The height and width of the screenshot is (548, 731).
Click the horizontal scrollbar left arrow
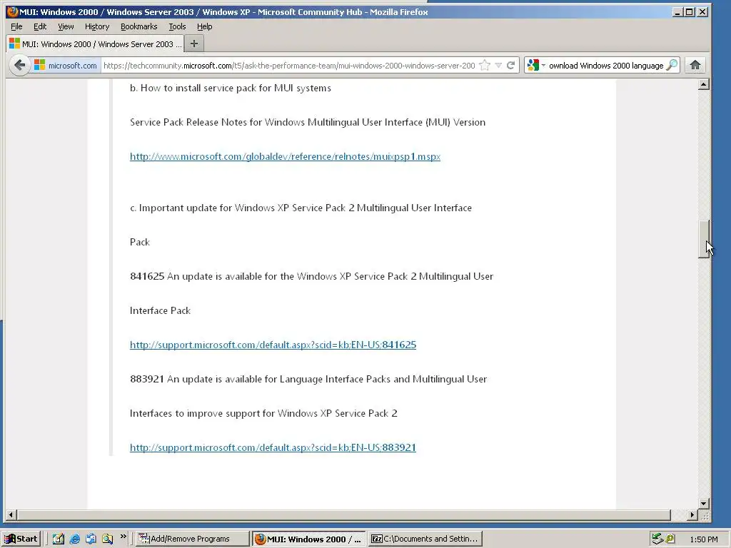[x=11, y=515]
